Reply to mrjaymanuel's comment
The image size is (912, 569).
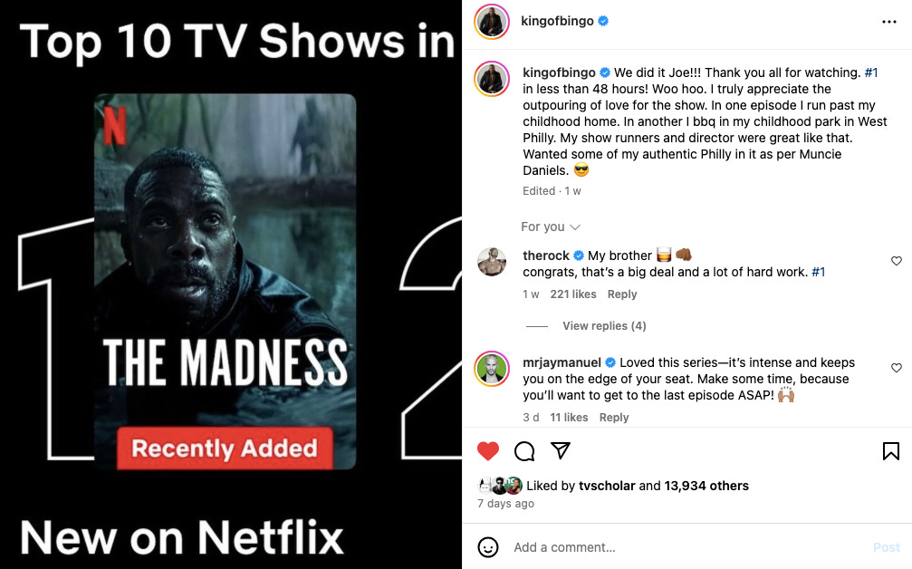pos(614,418)
